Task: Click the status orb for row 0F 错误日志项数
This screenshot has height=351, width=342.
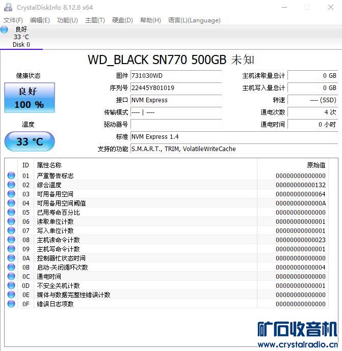Action: tap(11, 304)
